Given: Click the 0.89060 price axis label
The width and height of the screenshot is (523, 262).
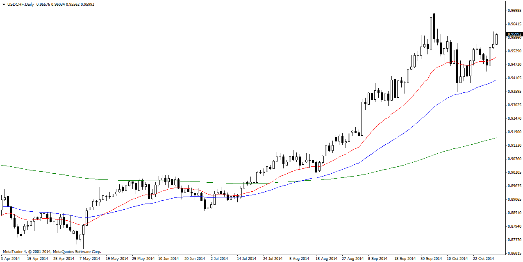Looking at the screenshot, I should (513, 199).
